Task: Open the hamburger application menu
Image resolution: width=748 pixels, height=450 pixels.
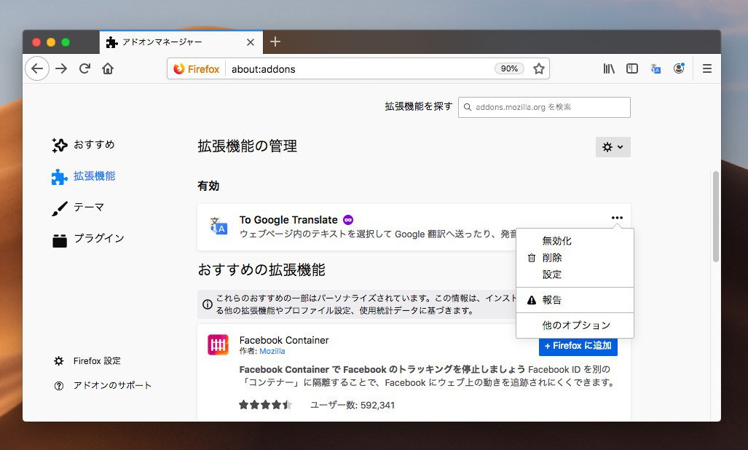Action: point(707,68)
